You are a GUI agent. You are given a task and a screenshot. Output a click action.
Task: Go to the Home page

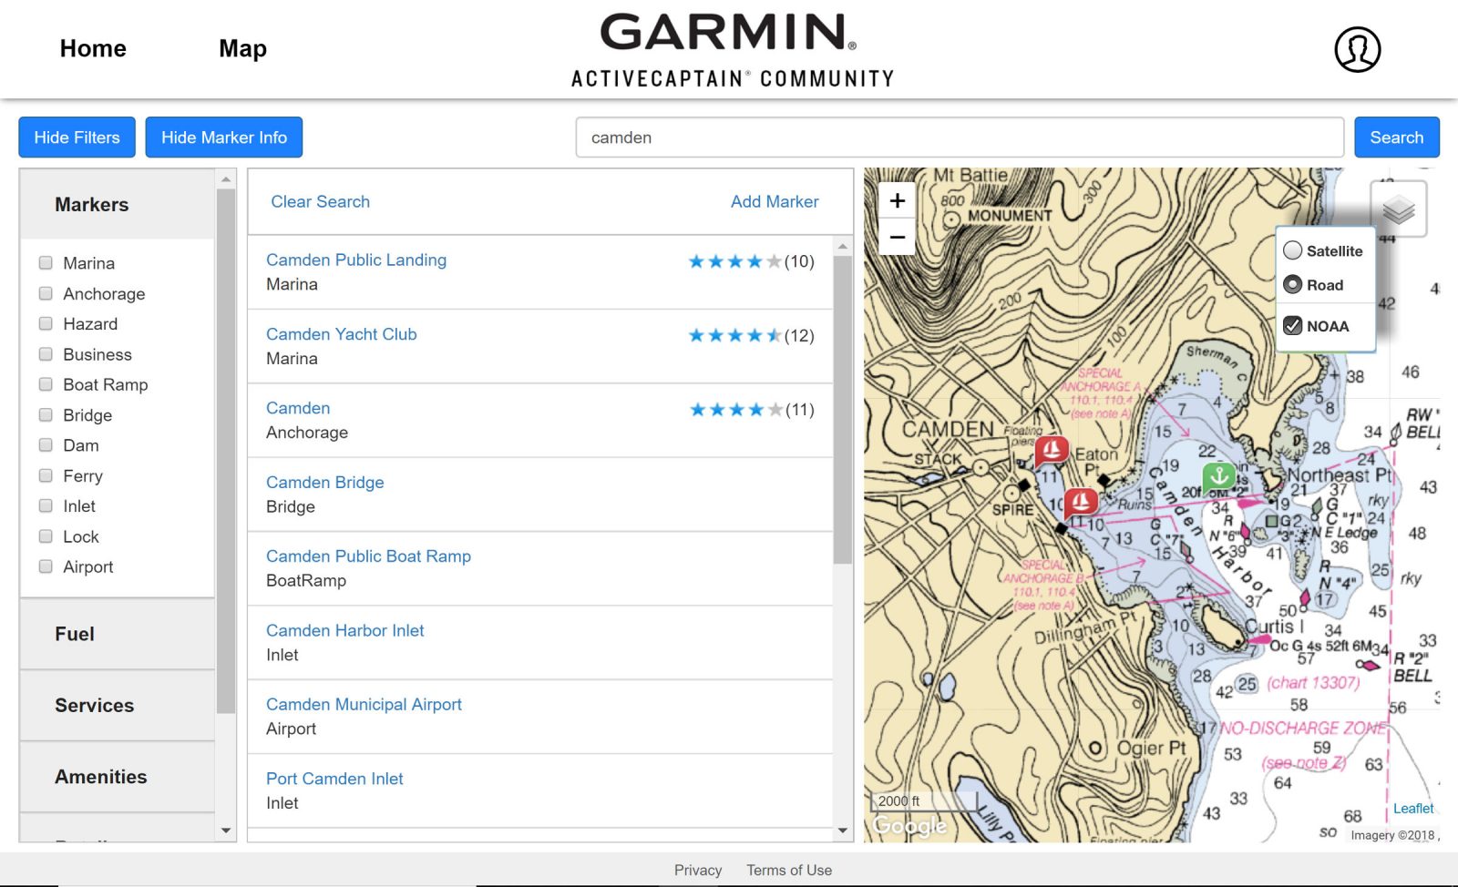(92, 48)
